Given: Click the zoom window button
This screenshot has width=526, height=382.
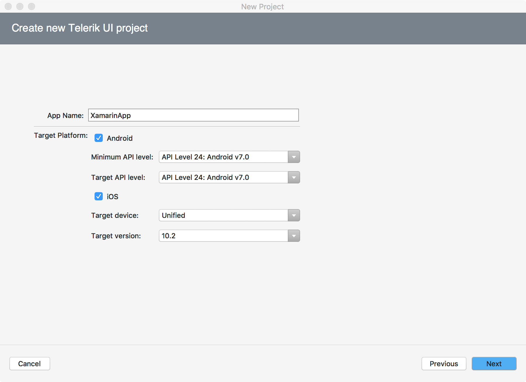Looking at the screenshot, I should click(32, 6).
